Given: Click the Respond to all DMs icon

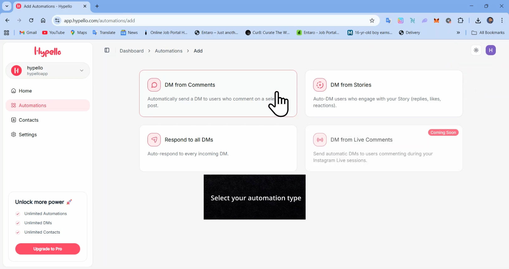Looking at the screenshot, I should [x=154, y=140].
